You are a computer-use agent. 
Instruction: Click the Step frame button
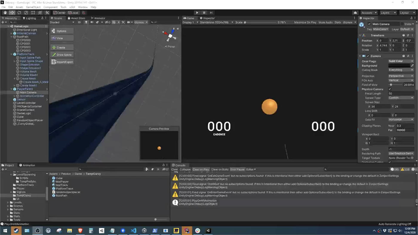pyautogui.click(x=211, y=13)
